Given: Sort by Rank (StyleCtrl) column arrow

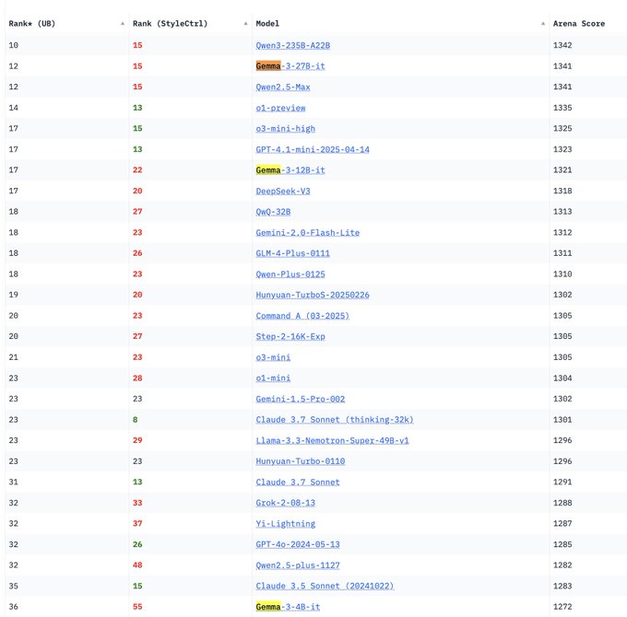Looking at the screenshot, I should (x=245, y=23).
